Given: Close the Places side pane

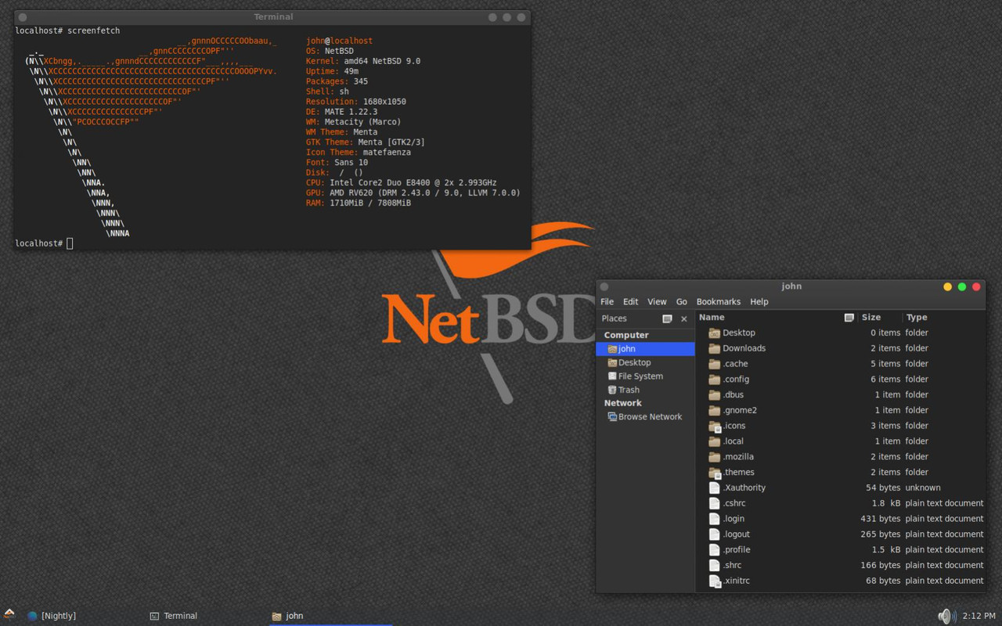Looking at the screenshot, I should [684, 318].
